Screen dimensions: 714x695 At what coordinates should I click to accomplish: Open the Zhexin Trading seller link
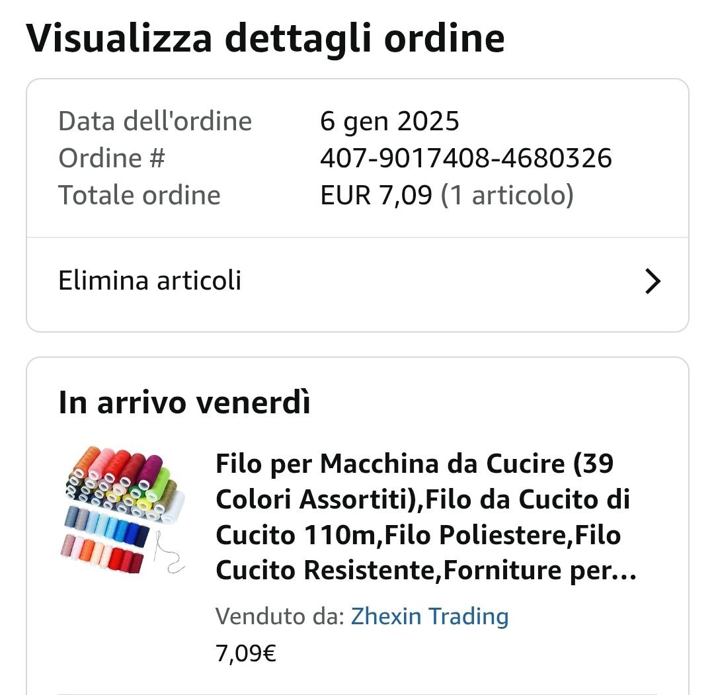(x=430, y=616)
